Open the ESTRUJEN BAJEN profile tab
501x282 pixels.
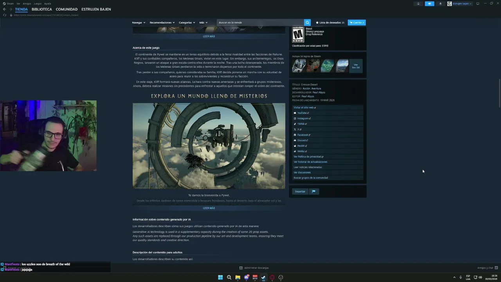(x=96, y=9)
